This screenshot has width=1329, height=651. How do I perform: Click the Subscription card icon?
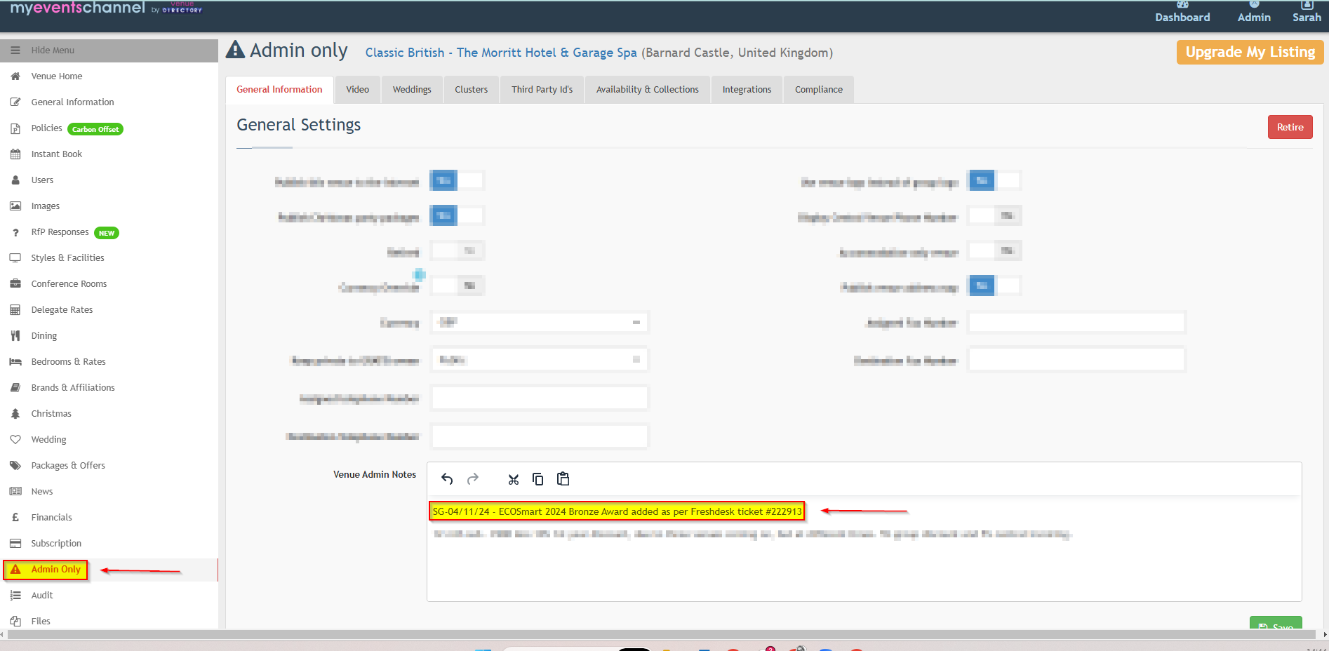tap(15, 544)
